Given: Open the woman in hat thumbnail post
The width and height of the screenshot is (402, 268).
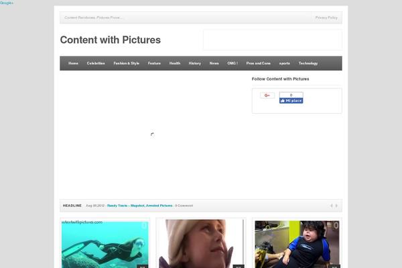Looking at the screenshot, I should tap(201, 244).
